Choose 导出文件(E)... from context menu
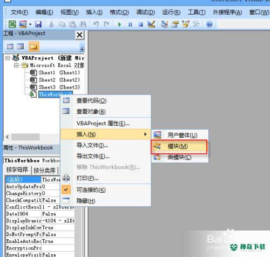Viewport: 270px width, 257px height. 106,156
